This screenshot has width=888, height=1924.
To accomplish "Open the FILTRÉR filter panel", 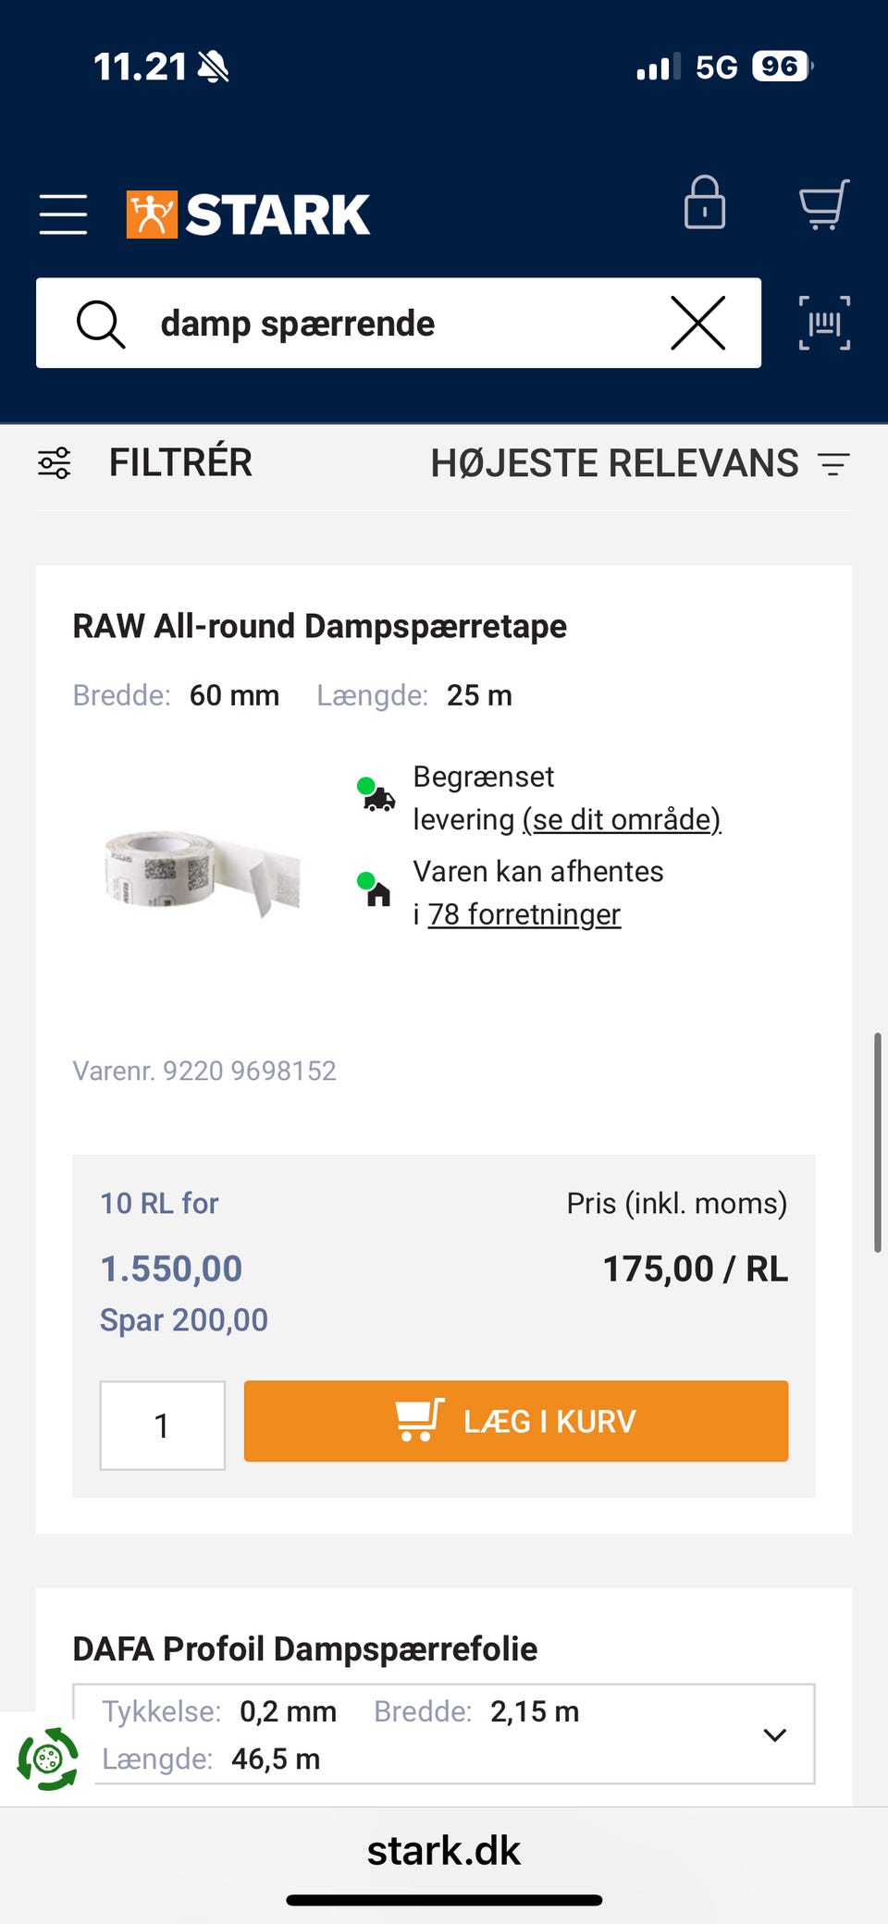I will 180,462.
